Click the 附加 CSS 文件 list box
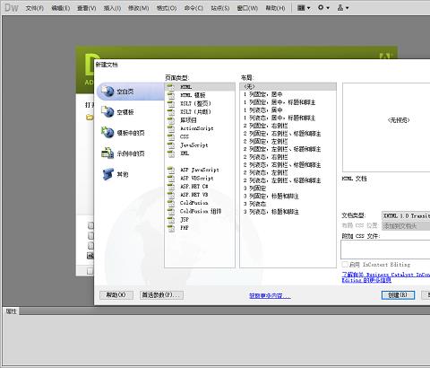The height and width of the screenshot is (368, 430). click(385, 250)
